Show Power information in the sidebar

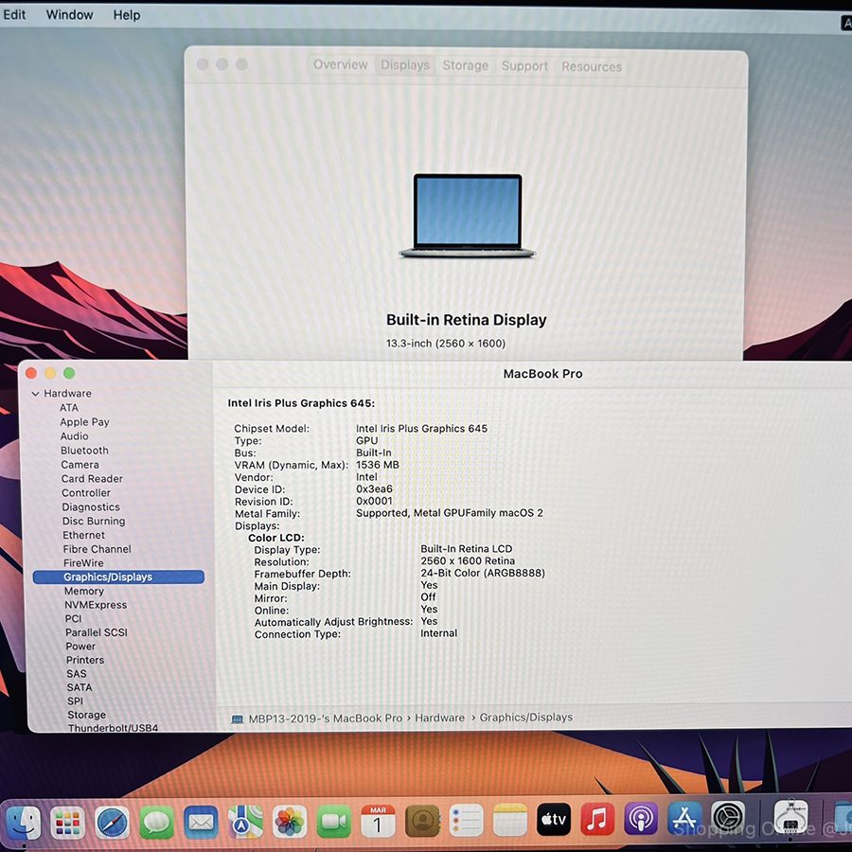coord(80,647)
